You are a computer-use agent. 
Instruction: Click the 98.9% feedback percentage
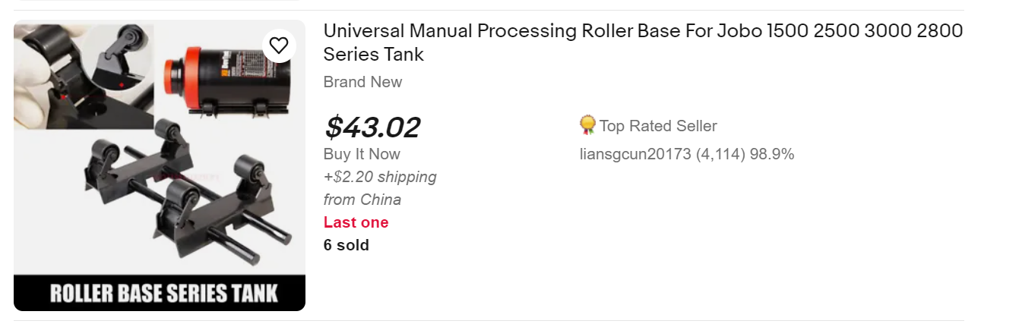pos(772,154)
